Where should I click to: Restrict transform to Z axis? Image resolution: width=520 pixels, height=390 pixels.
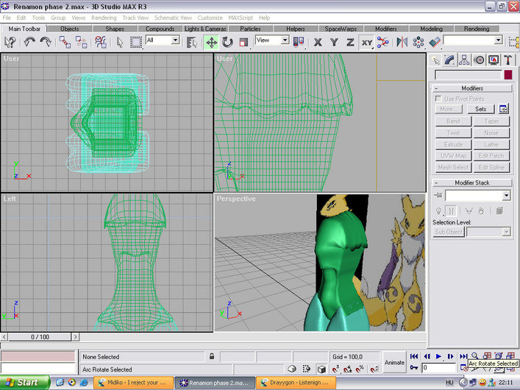coord(350,42)
